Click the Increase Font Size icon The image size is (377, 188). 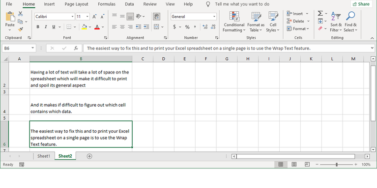[94, 17]
